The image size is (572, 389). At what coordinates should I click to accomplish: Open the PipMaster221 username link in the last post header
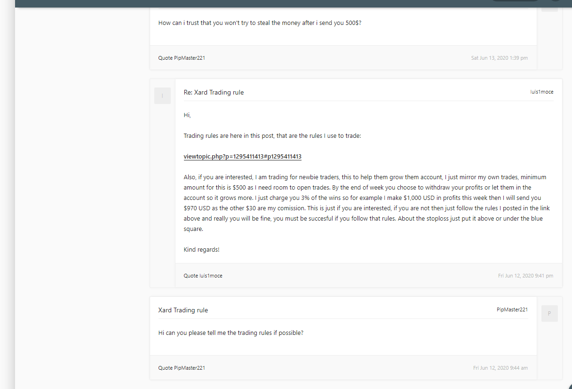point(512,310)
